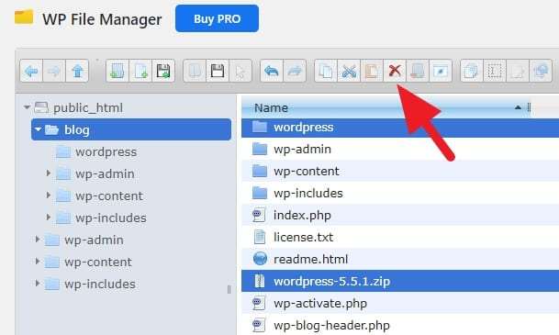This screenshot has height=335, width=559.
Task: Click the Paste clipboard icon
Action: point(372,71)
